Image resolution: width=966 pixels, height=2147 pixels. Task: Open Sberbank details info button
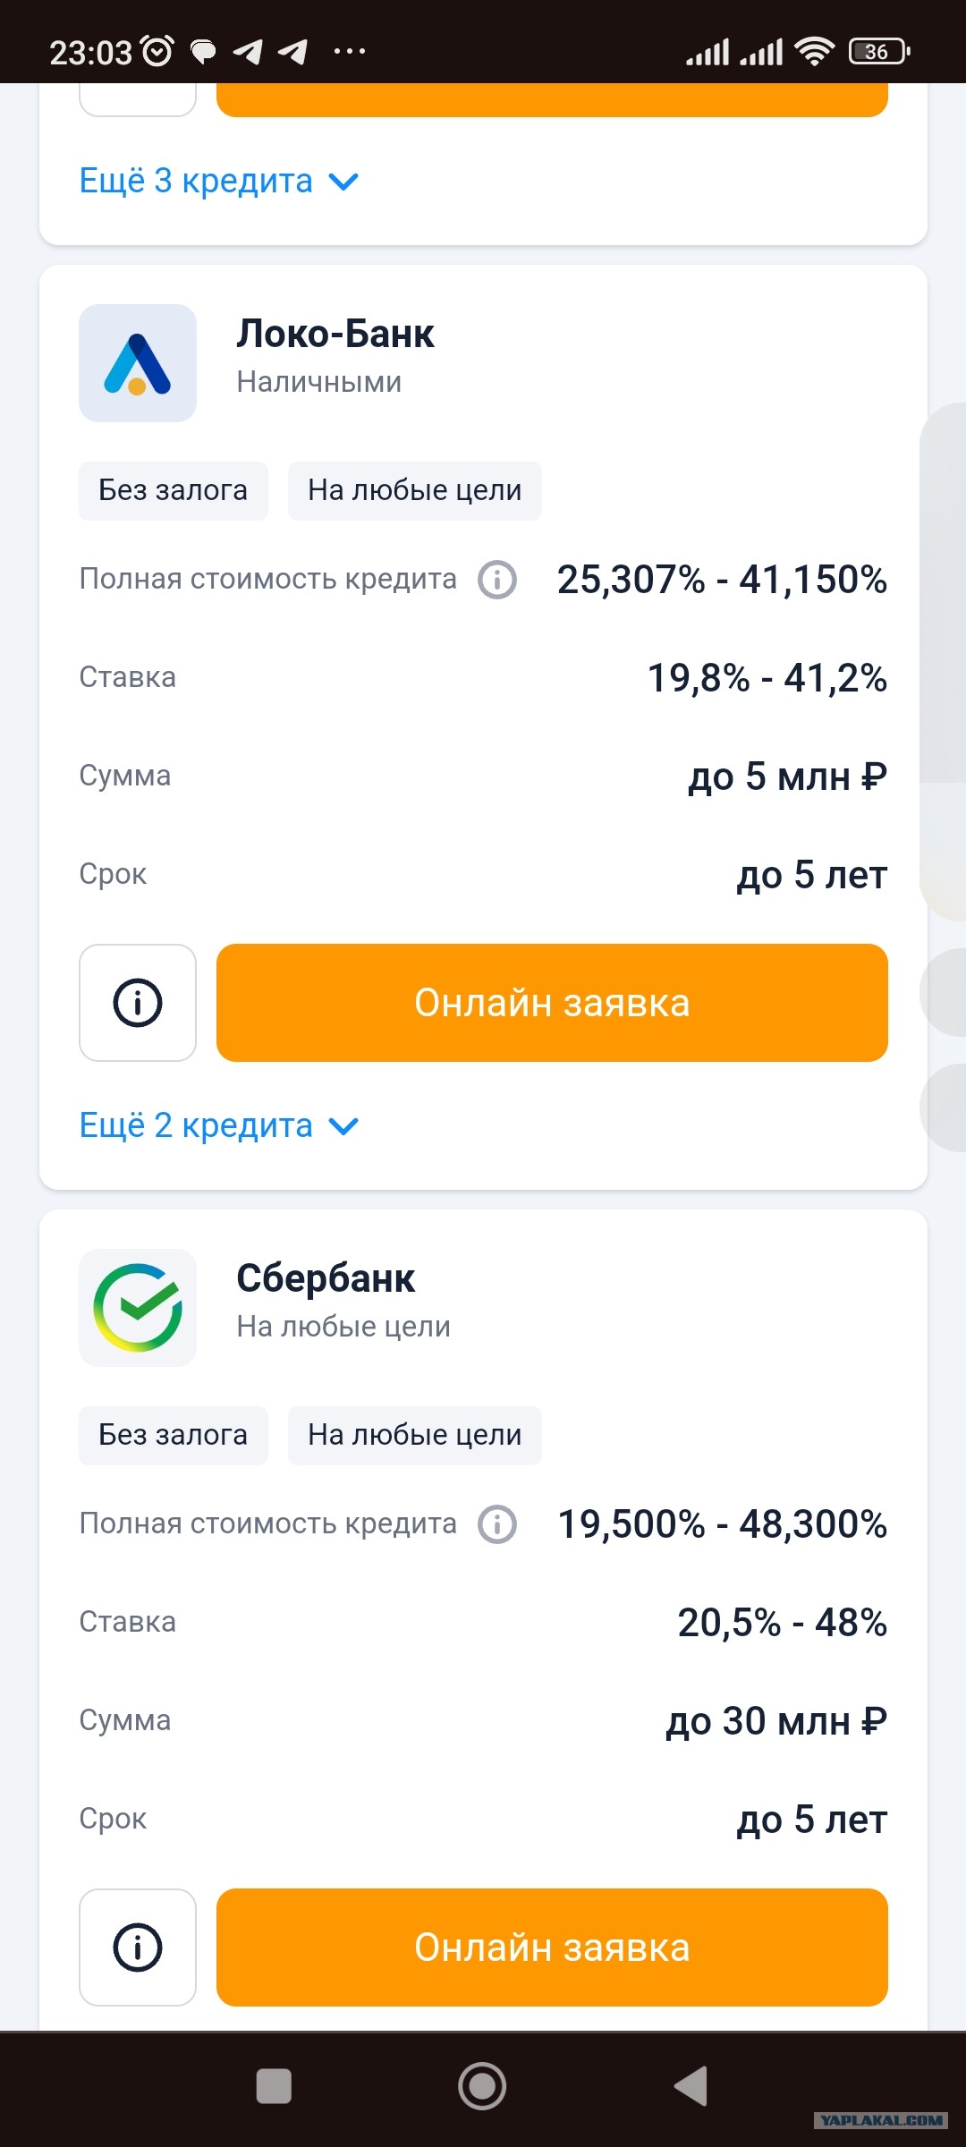[x=138, y=1948]
